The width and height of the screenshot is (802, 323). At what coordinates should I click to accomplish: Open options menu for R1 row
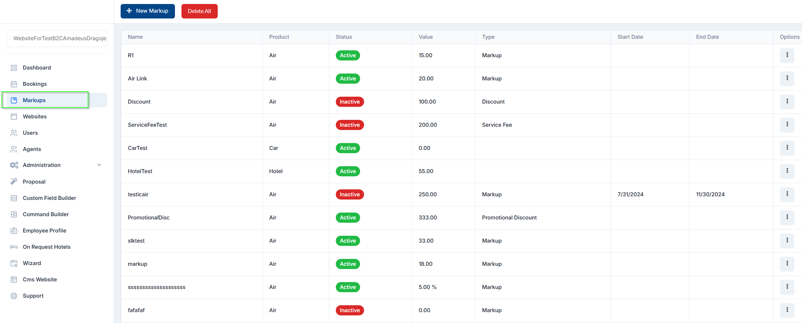[x=787, y=55]
